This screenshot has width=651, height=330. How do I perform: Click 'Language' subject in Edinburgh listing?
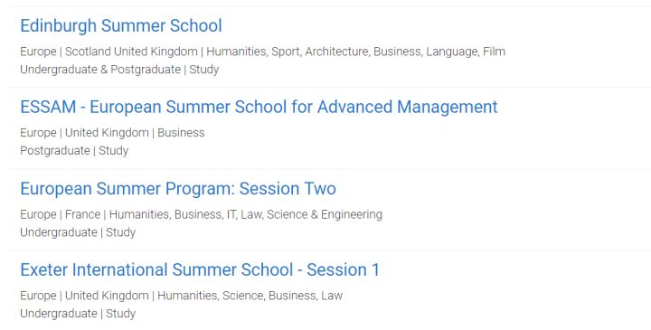(x=452, y=52)
